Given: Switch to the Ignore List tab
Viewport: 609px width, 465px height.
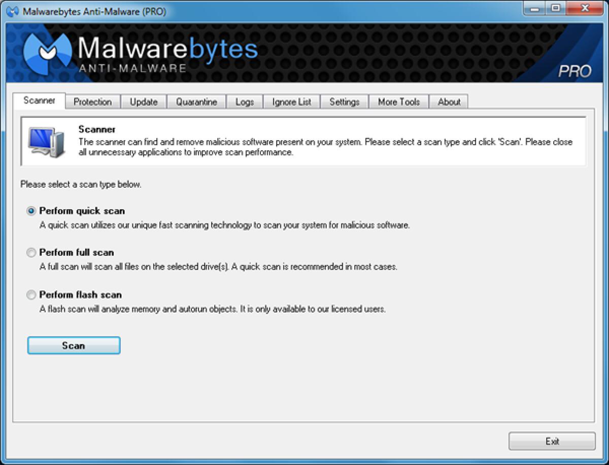Looking at the screenshot, I should coord(291,102).
